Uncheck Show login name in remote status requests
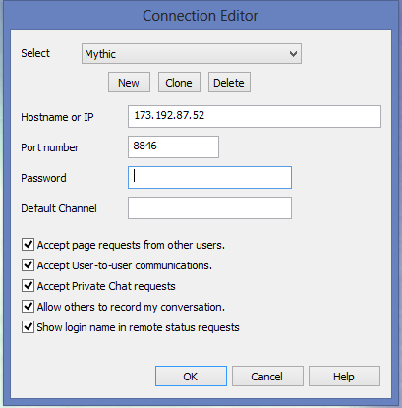402x408 pixels. coord(28,327)
